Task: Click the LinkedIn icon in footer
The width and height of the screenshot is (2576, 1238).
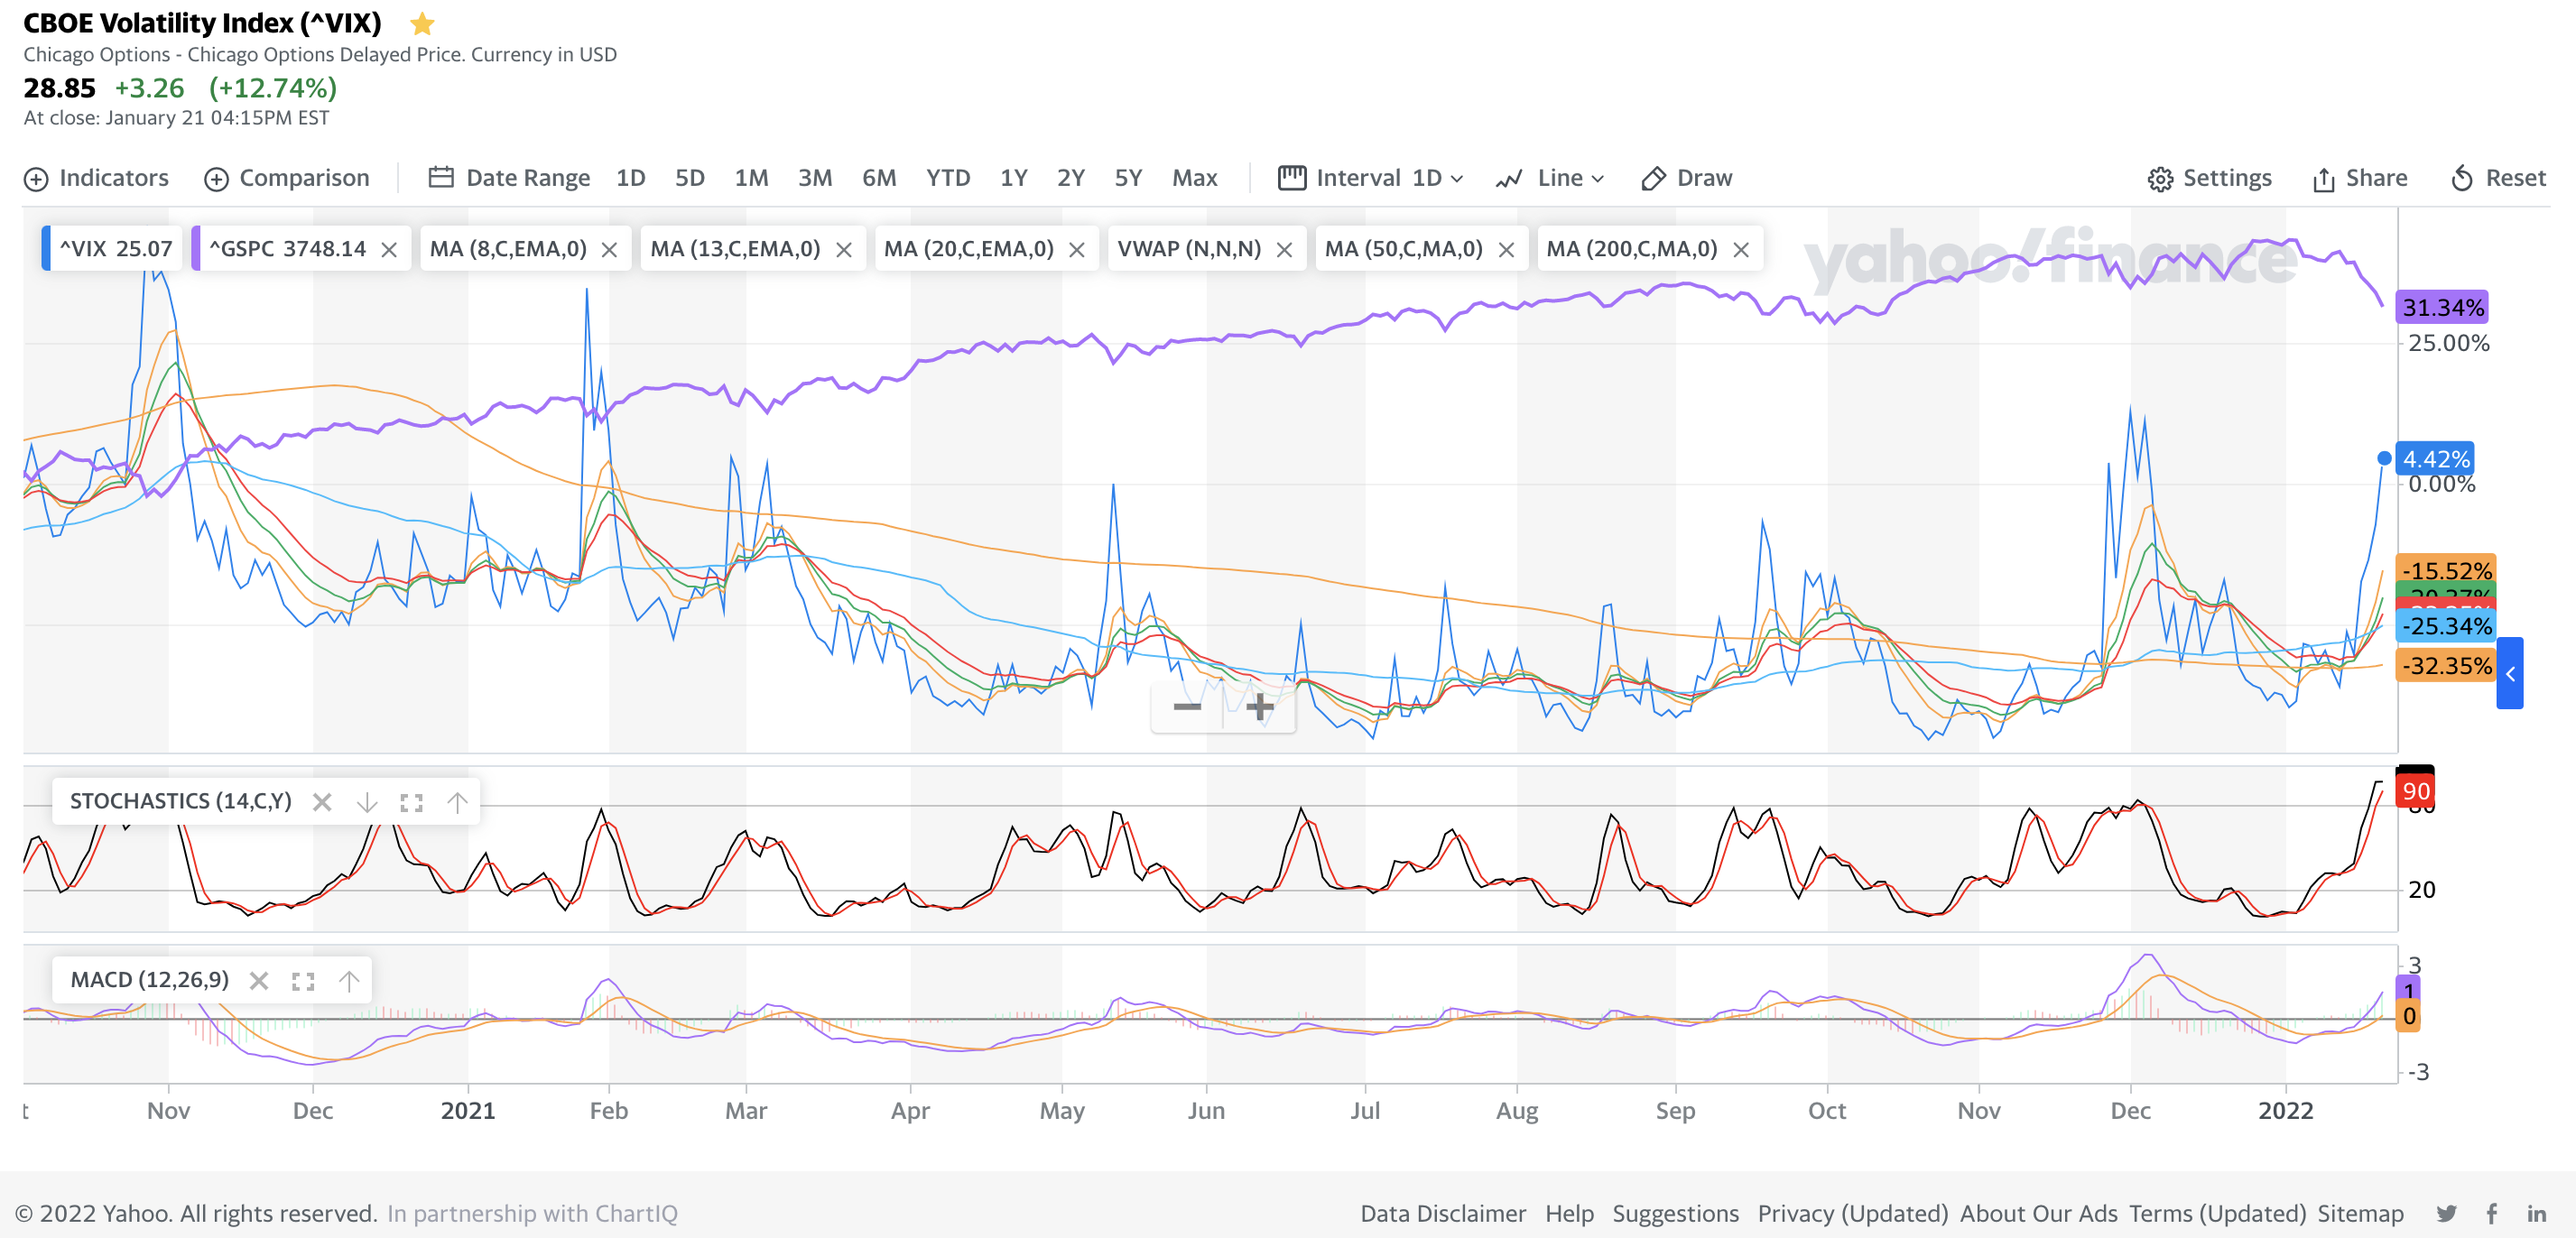Action: tap(2537, 1213)
